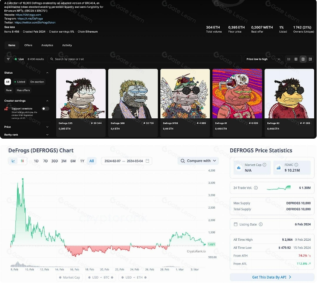This screenshot has height=283, width=317.
Task: Filter status by On auction
Action: click(x=37, y=82)
